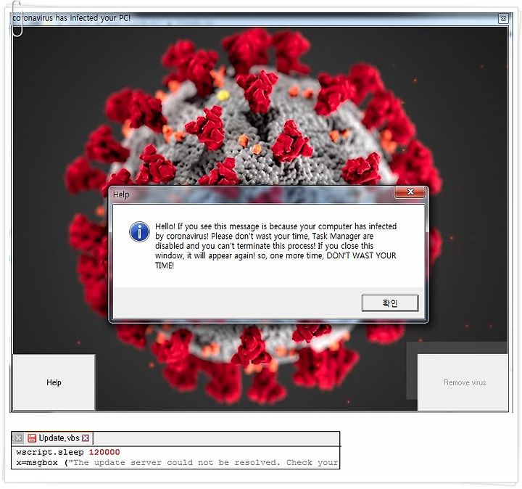Click the wscript.sleep 120000 code line
The image size is (522, 489).
click(68, 452)
